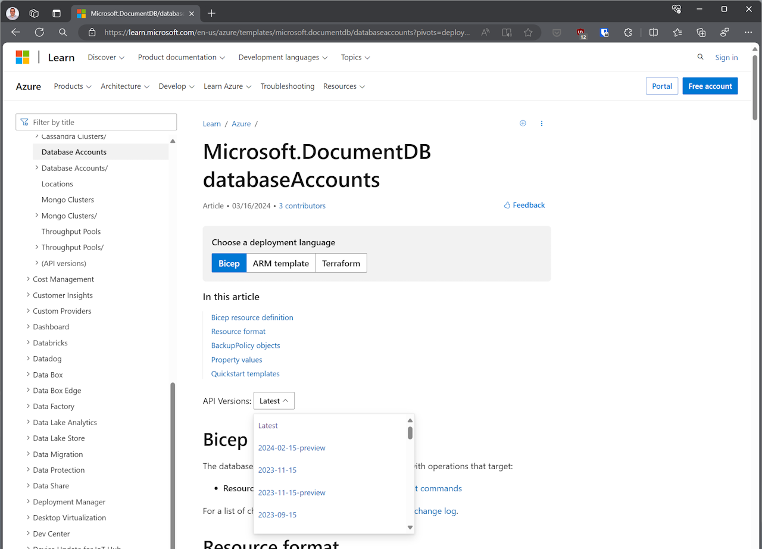Viewport: 762px width, 549px height.
Task: Refresh the current page
Action: pyautogui.click(x=39, y=32)
